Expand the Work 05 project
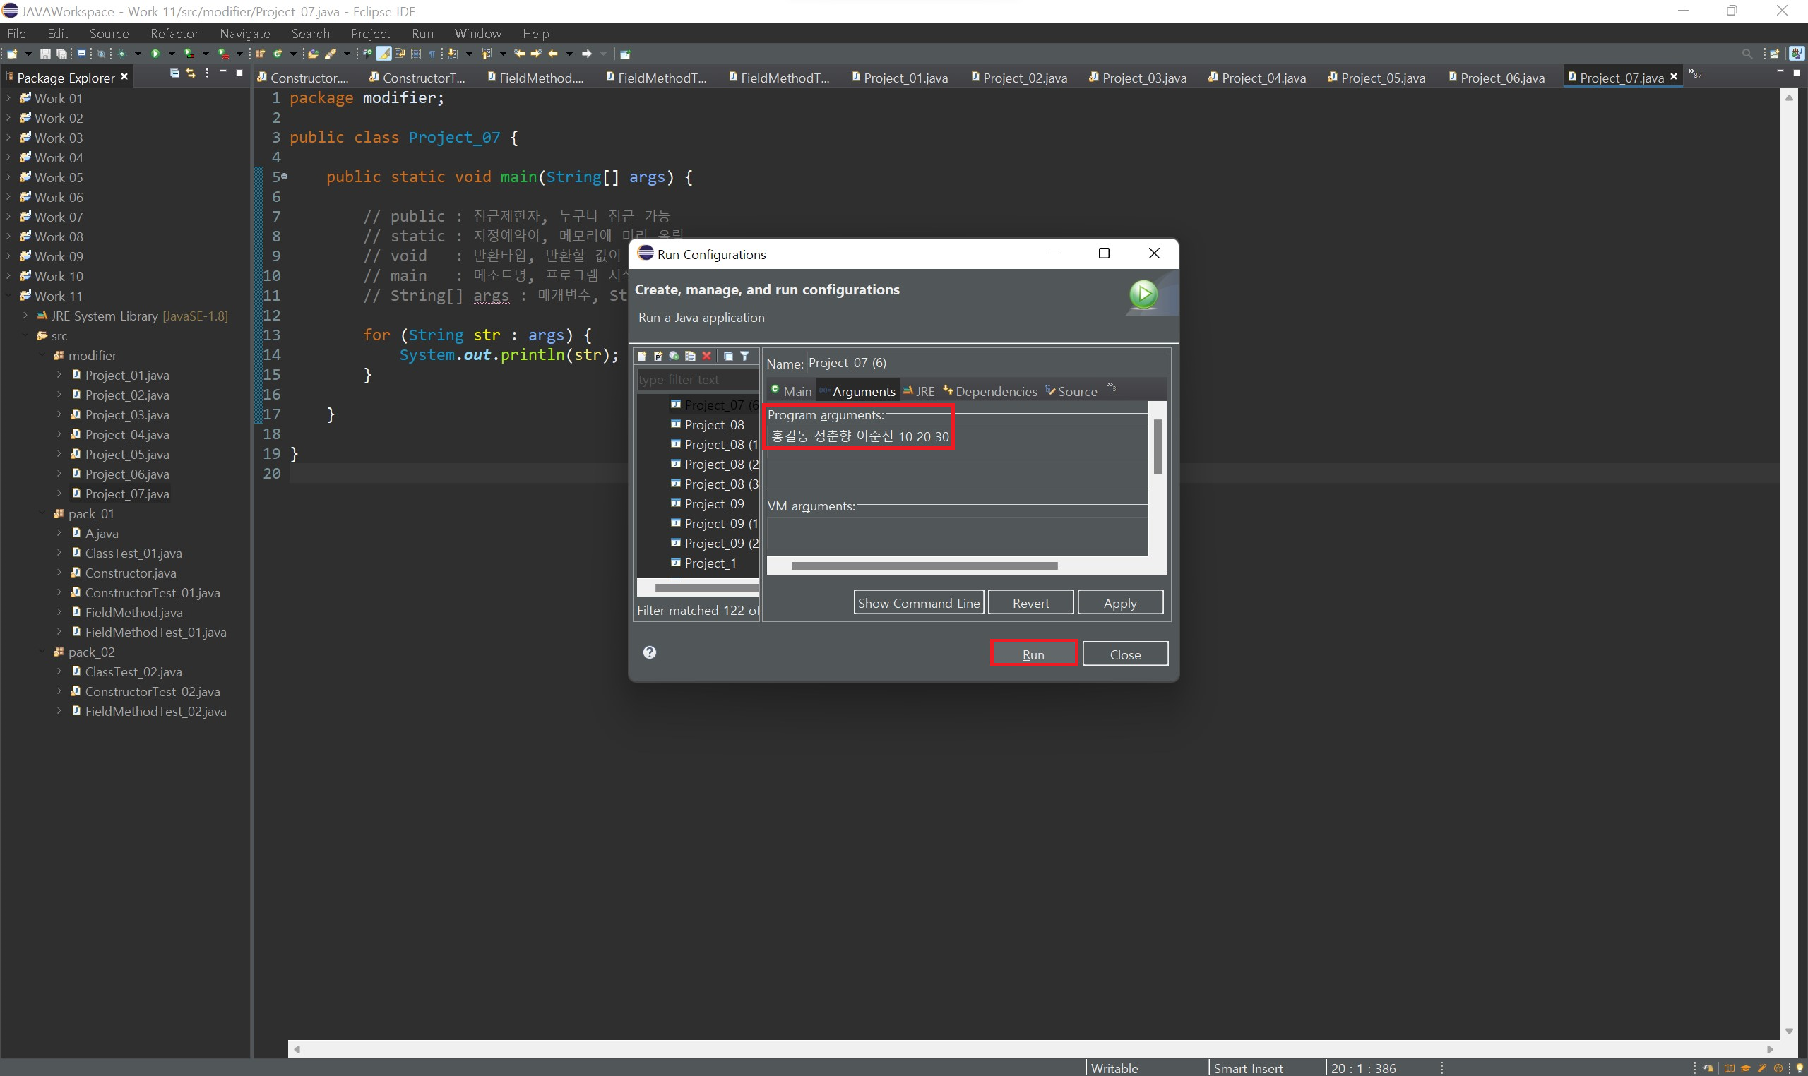 point(8,178)
